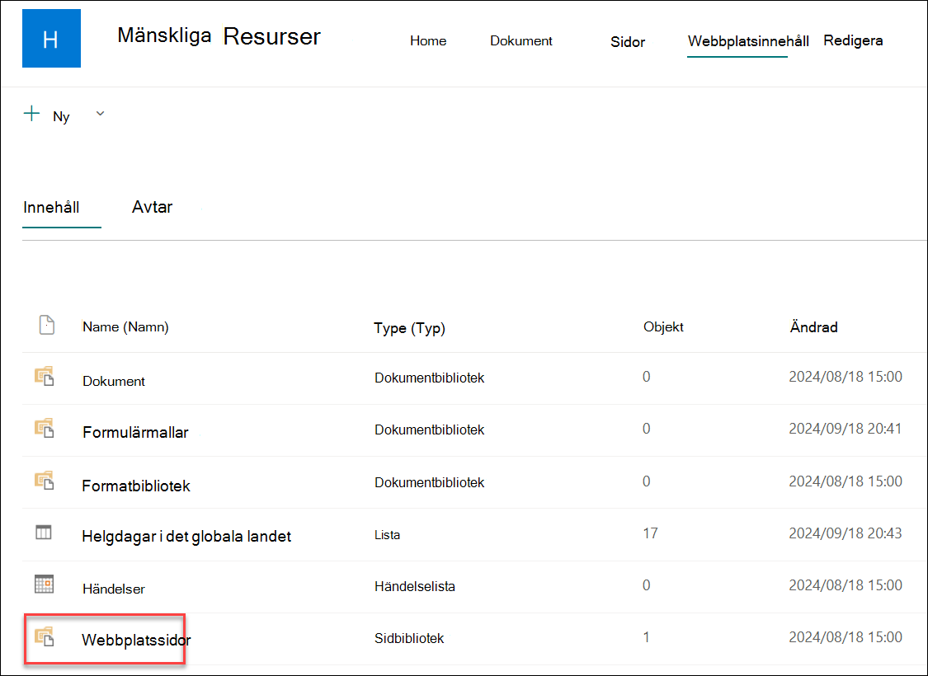The image size is (928, 676).
Task: Click Dokumentbibliotek type in Formatbibliotek row
Action: (x=430, y=482)
